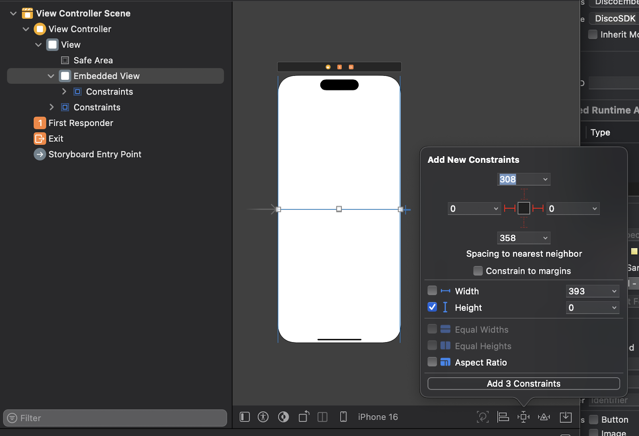
Task: Toggle the document outline sidebar button
Action: 245,417
